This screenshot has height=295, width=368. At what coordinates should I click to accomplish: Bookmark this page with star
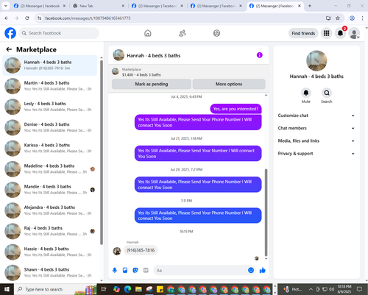[x=338, y=18]
